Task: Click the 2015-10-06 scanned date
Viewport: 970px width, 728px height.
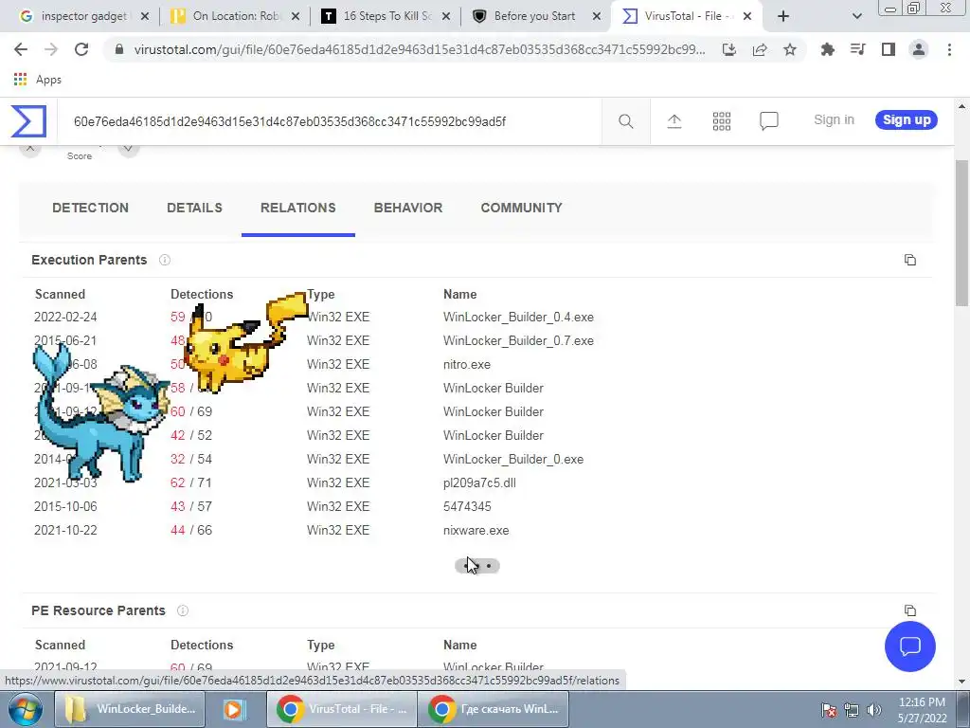Action: pos(65,506)
